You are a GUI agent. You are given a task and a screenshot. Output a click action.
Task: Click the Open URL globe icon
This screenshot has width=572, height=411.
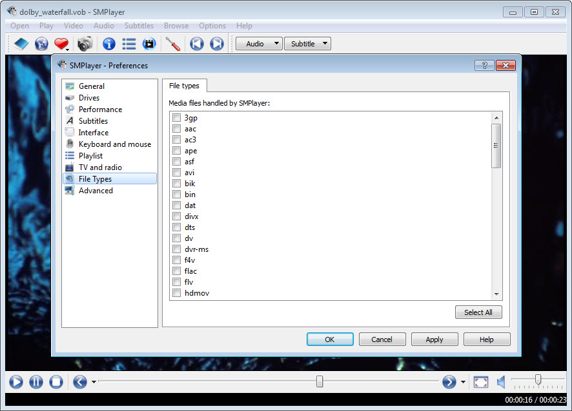[x=41, y=44]
